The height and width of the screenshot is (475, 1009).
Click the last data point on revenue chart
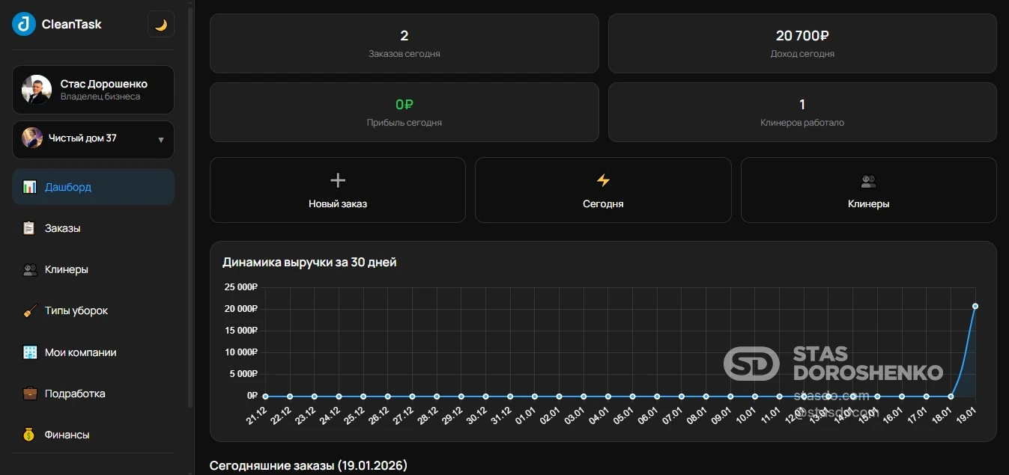coord(975,305)
